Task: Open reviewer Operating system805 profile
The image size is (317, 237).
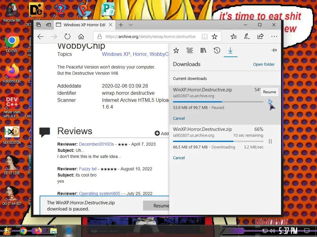Action: (x=99, y=193)
